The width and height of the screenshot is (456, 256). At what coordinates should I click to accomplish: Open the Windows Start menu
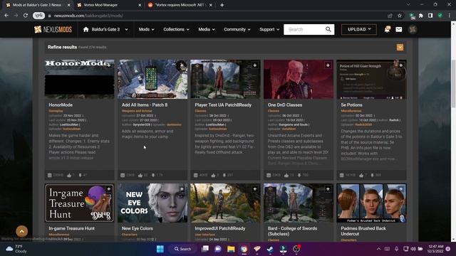click(160, 249)
